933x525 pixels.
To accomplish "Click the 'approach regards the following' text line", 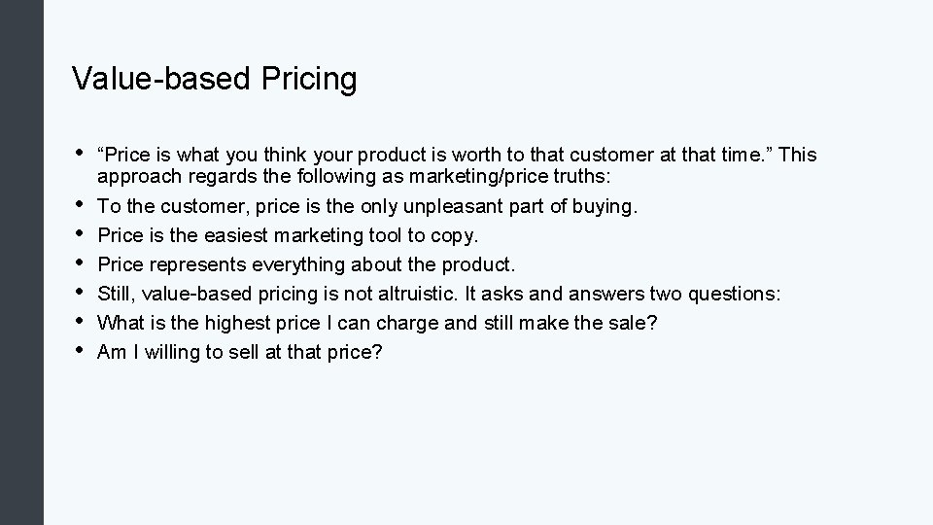I will (354, 176).
